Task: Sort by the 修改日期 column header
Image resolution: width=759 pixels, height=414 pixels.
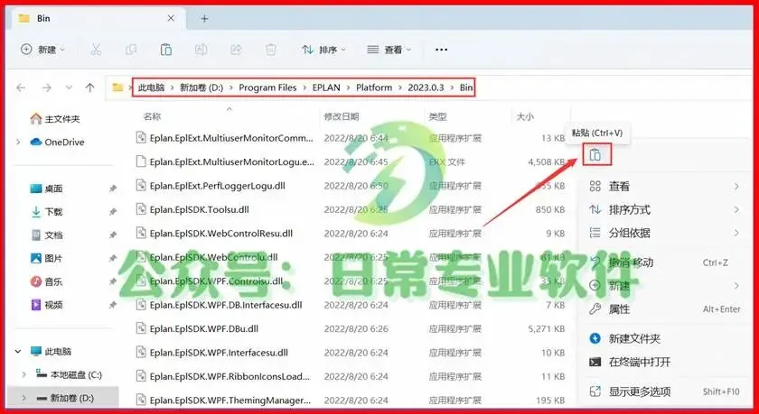Action: [342, 116]
